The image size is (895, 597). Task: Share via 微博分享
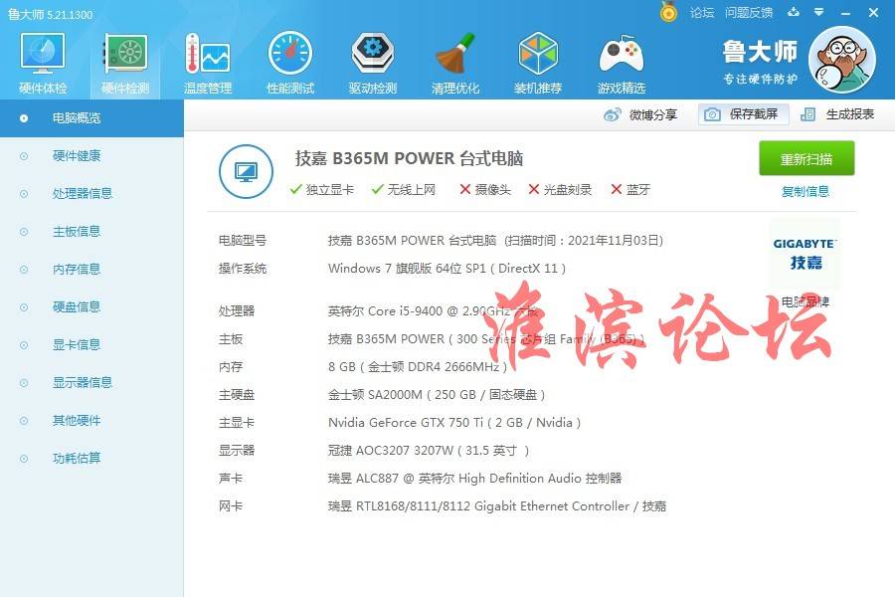pyautogui.click(x=640, y=114)
